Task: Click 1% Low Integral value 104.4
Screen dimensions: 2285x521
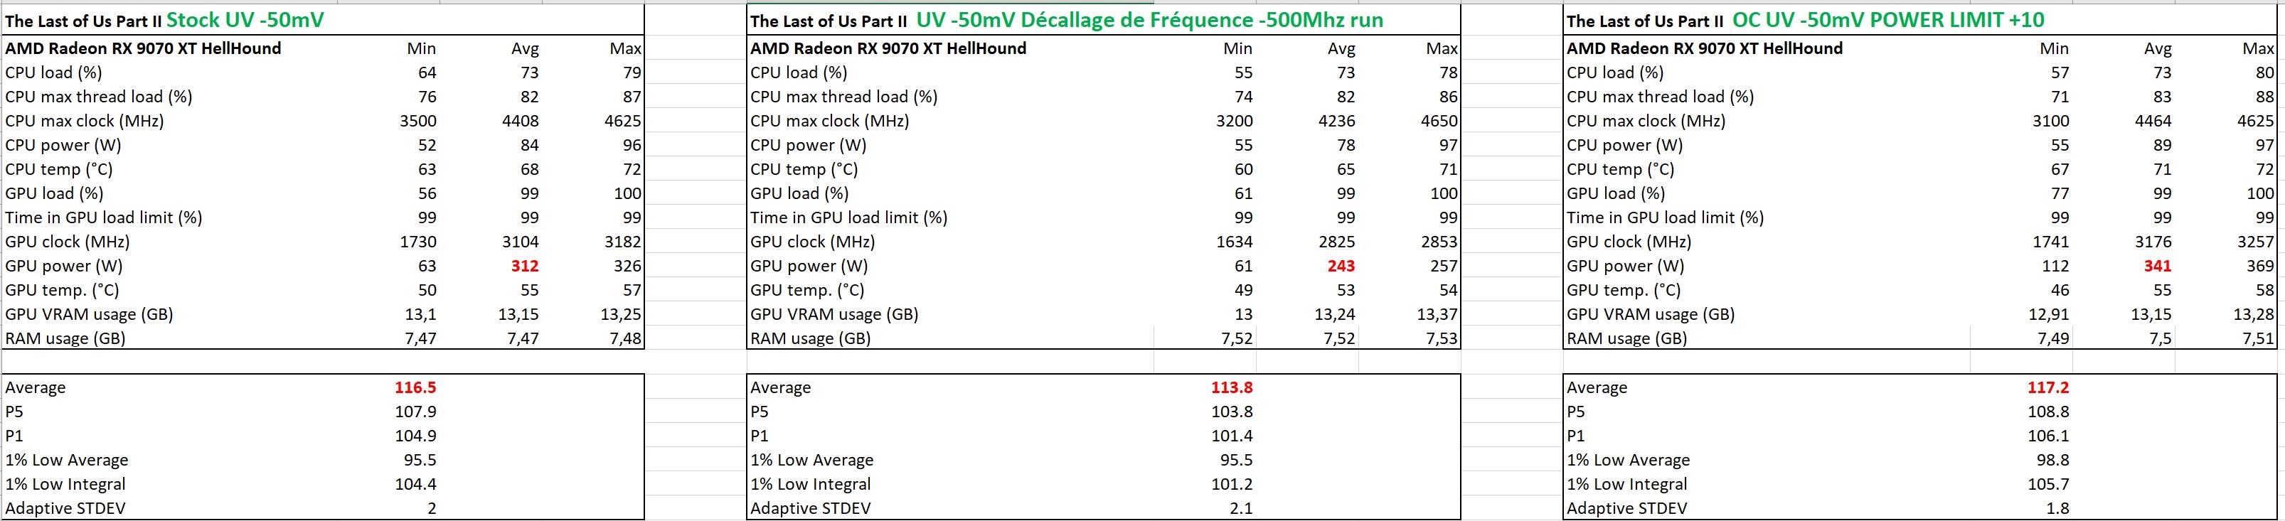Action: [415, 484]
